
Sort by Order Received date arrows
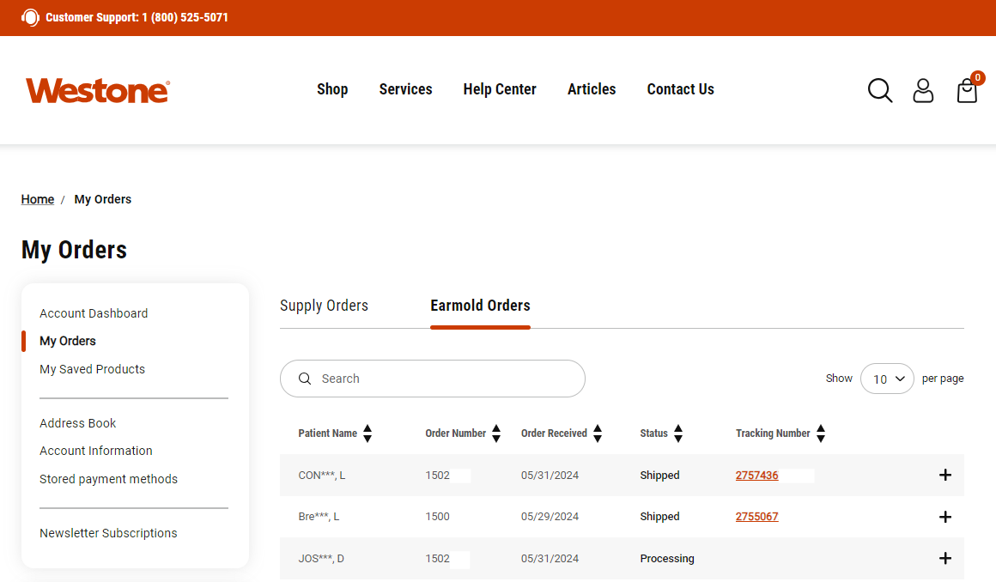598,433
